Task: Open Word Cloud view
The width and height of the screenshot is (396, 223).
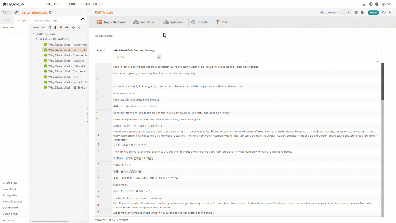Action: (144, 22)
